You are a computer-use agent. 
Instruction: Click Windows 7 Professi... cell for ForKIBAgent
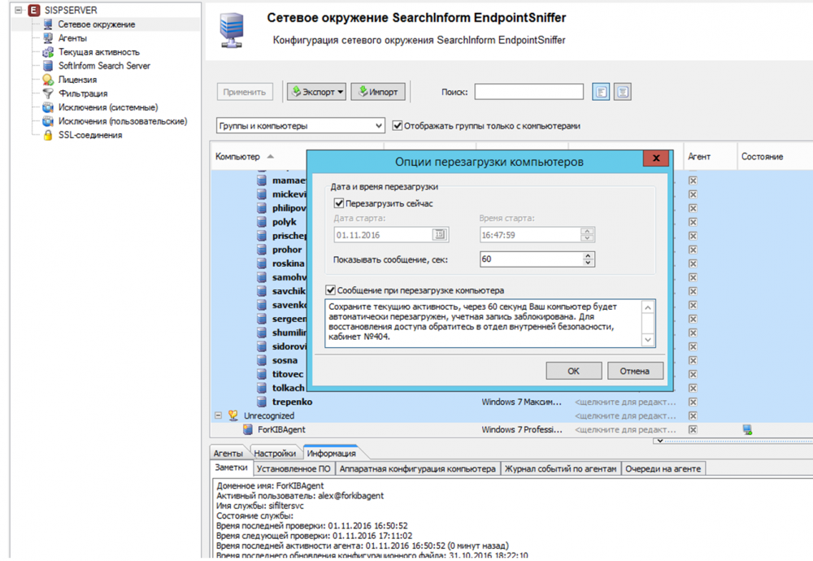pyautogui.click(x=522, y=429)
